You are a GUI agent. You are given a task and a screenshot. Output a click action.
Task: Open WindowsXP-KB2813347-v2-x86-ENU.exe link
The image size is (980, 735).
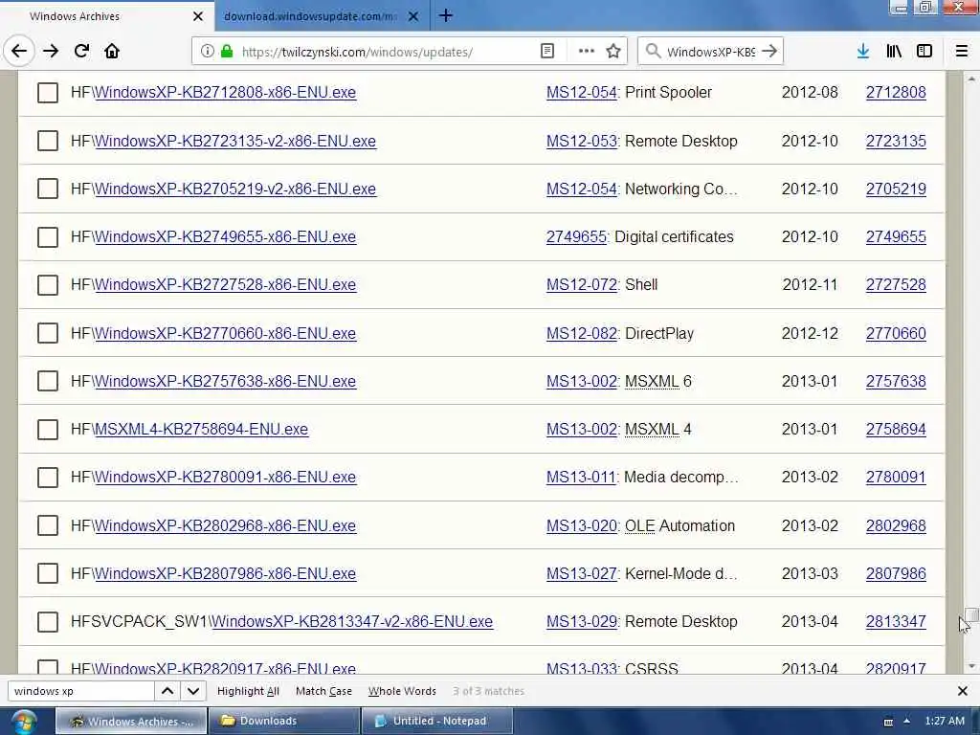click(352, 622)
